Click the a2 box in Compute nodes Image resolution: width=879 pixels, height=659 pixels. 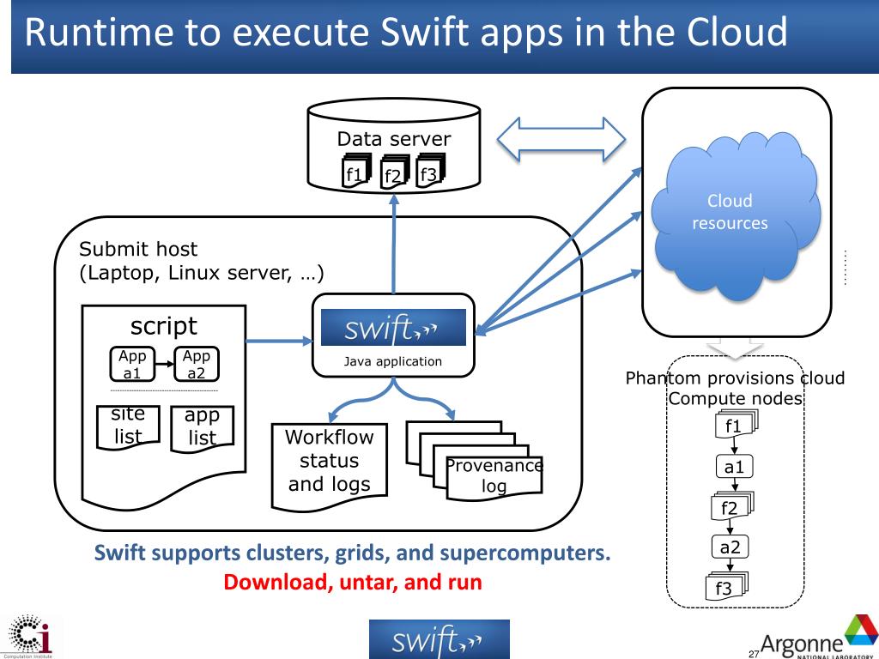coord(730,547)
